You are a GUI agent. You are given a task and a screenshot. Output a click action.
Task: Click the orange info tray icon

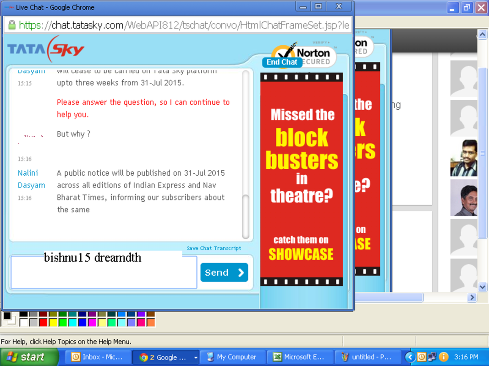pyautogui.click(x=443, y=357)
